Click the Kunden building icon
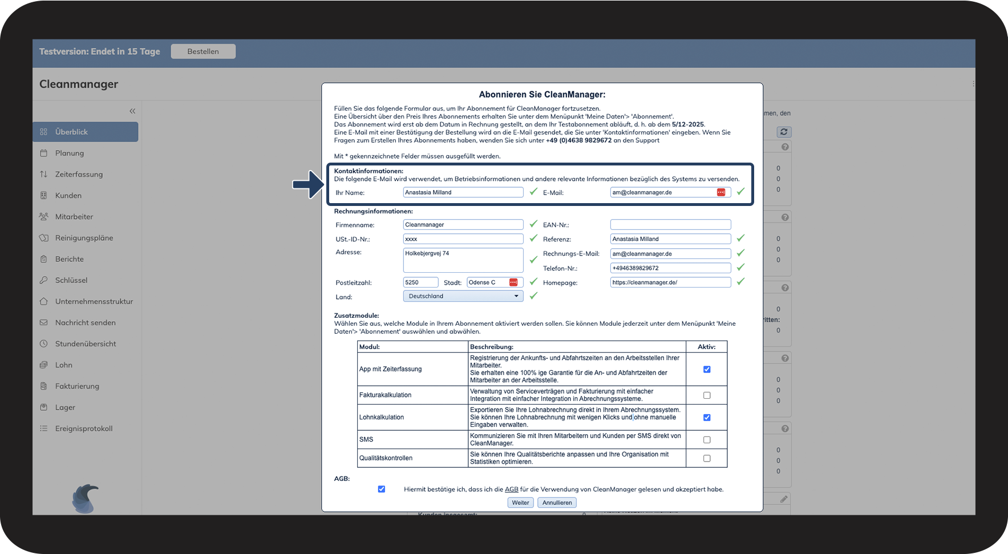Viewport: 1008px width, 554px height. [43, 195]
